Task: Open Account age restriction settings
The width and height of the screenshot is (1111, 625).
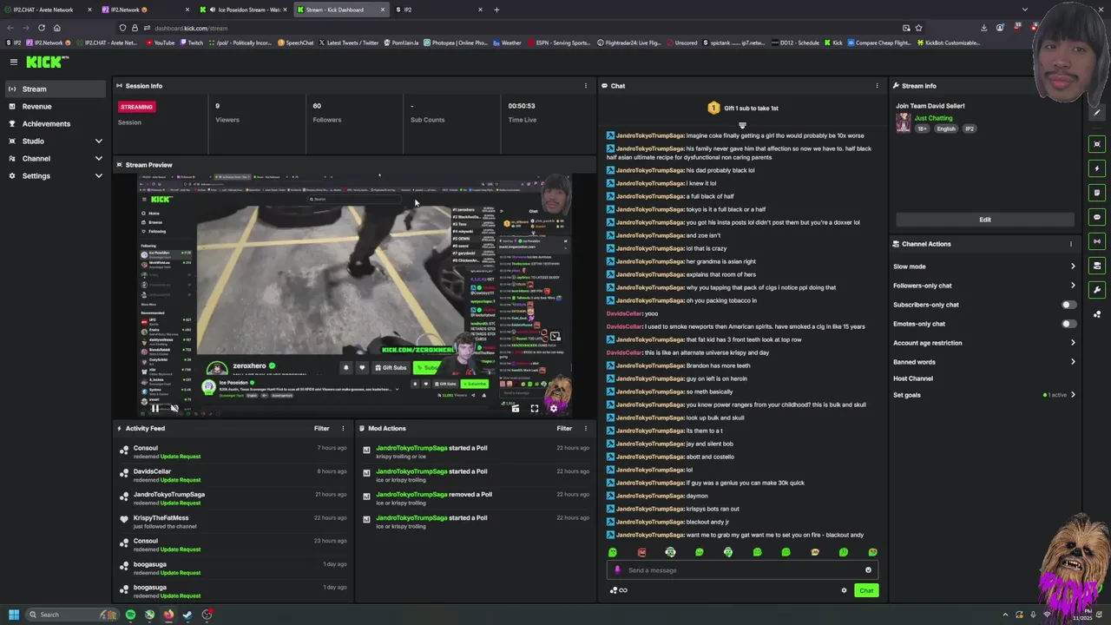Action: click(984, 343)
